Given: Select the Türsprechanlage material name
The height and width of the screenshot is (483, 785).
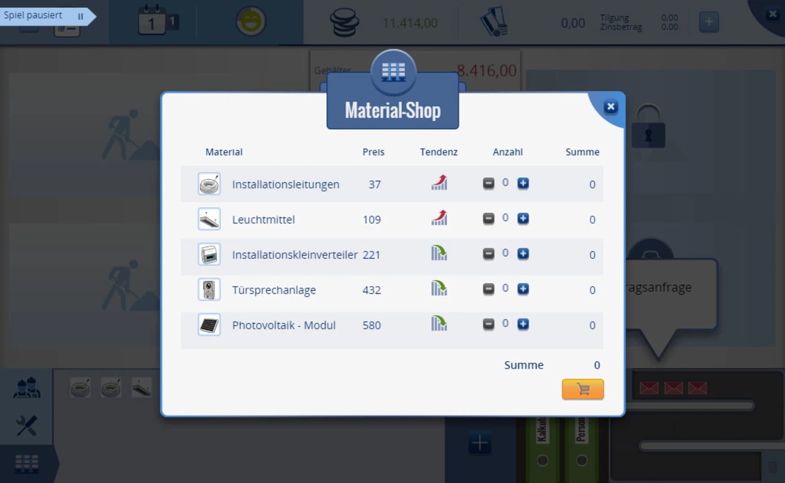Looking at the screenshot, I should 274,290.
